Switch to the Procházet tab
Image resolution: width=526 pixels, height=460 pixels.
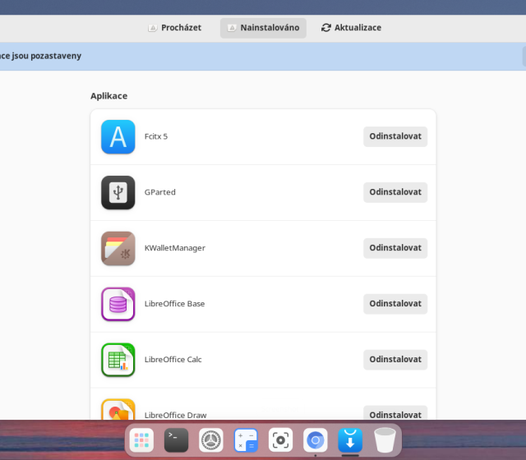coord(174,28)
